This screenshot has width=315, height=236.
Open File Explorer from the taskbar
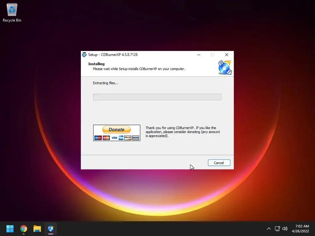tap(37, 229)
